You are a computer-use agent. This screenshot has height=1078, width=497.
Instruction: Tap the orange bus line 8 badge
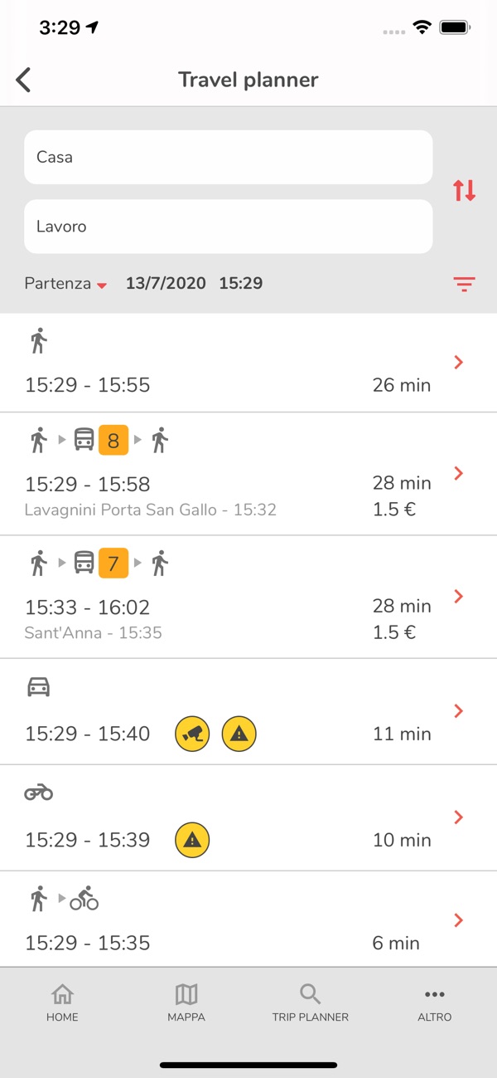click(x=113, y=441)
